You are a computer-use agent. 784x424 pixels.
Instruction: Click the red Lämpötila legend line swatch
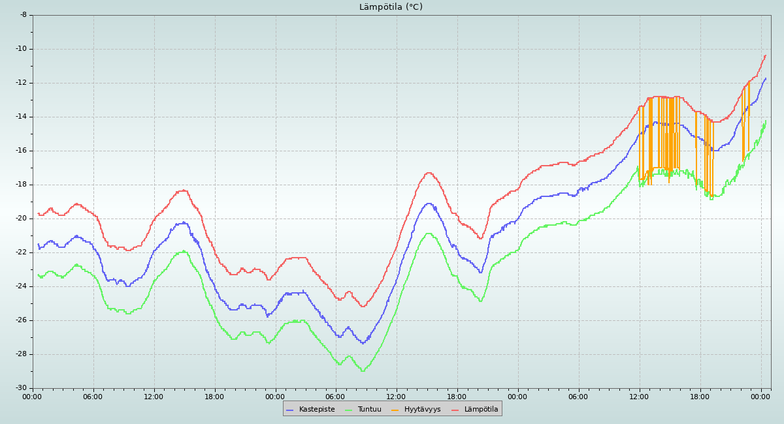pyautogui.click(x=455, y=410)
